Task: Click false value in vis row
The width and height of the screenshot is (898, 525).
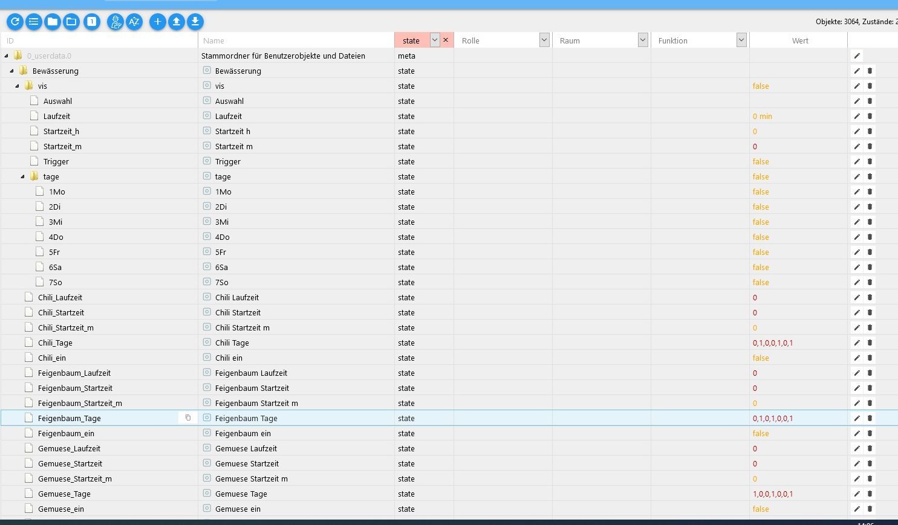Action: [761, 86]
